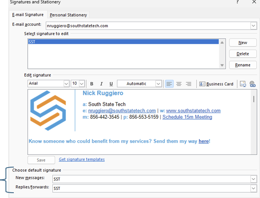Screen dimensions: 260x198
Task: Align signature text right
Action: click(x=188, y=84)
